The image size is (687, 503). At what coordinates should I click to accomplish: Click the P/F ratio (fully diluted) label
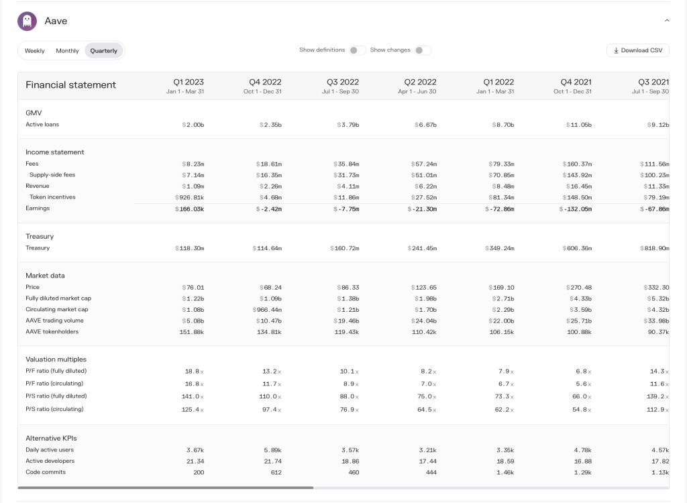pos(56,371)
